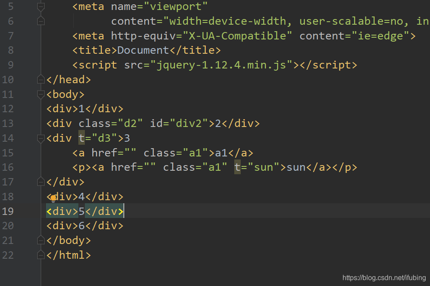Click line number 7 in the gutter

point(10,36)
